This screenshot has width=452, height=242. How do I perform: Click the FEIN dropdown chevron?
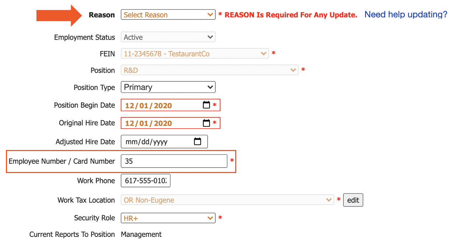pos(264,53)
